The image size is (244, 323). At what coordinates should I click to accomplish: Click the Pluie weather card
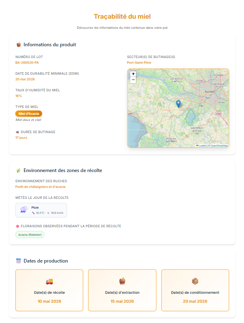pyautogui.click(x=41, y=210)
